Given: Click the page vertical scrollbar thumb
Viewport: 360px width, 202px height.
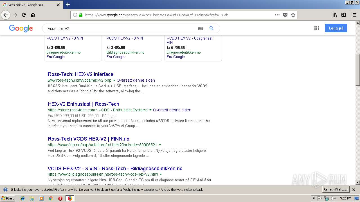Looking at the screenshot, I should pos(357,70).
